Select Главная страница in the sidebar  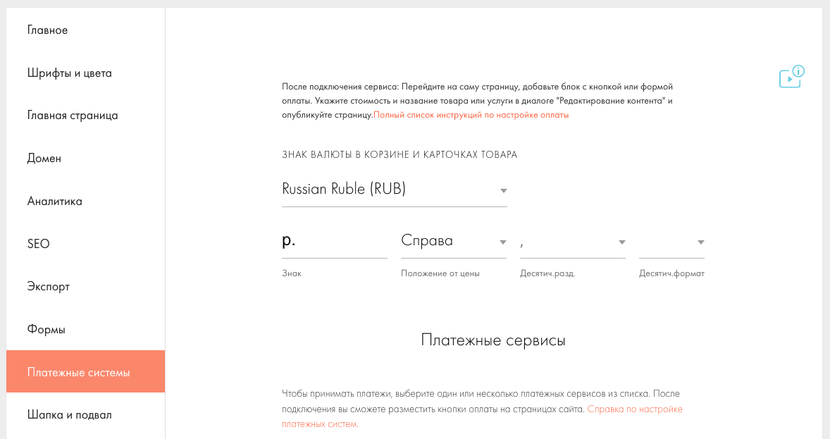click(73, 116)
